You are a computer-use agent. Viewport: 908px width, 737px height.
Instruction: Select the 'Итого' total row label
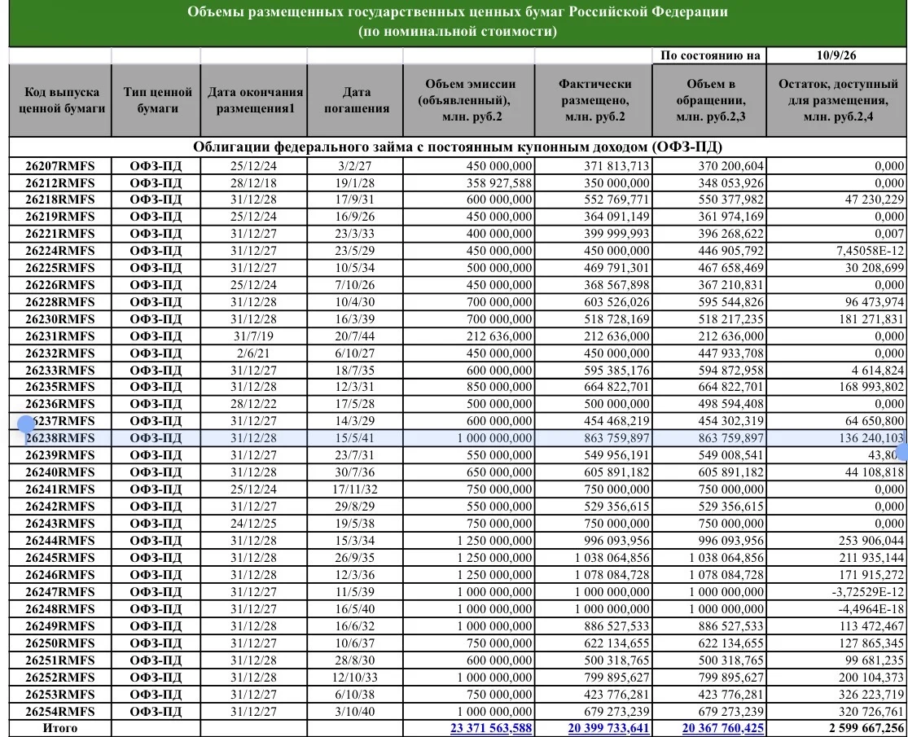tap(60, 728)
